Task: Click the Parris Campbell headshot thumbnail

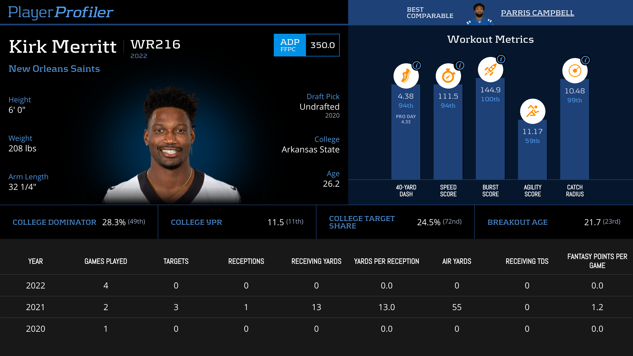Action: tap(479, 14)
